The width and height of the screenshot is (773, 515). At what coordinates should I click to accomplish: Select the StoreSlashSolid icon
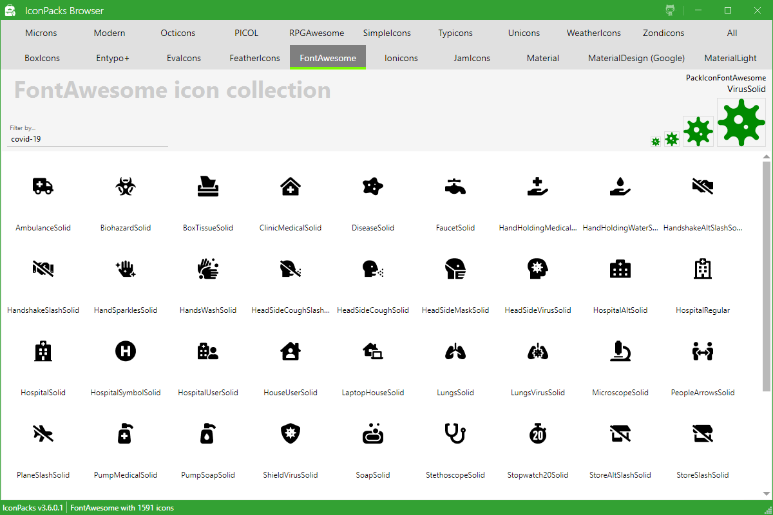(x=703, y=434)
